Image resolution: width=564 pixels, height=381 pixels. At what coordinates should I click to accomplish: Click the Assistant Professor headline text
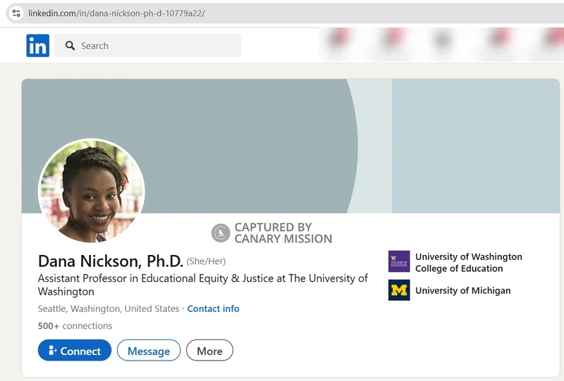tap(203, 285)
